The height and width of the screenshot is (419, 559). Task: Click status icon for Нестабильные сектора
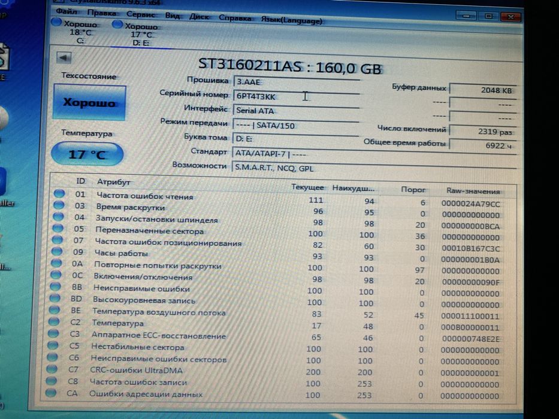click(x=52, y=345)
